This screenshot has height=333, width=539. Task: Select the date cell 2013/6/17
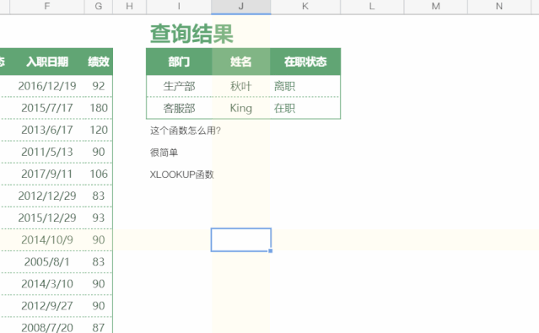(47, 130)
